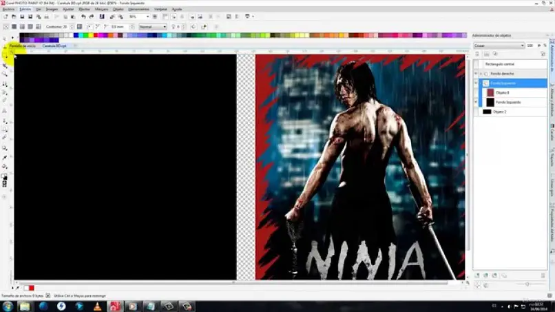Click the new object icon below object list

point(477,275)
